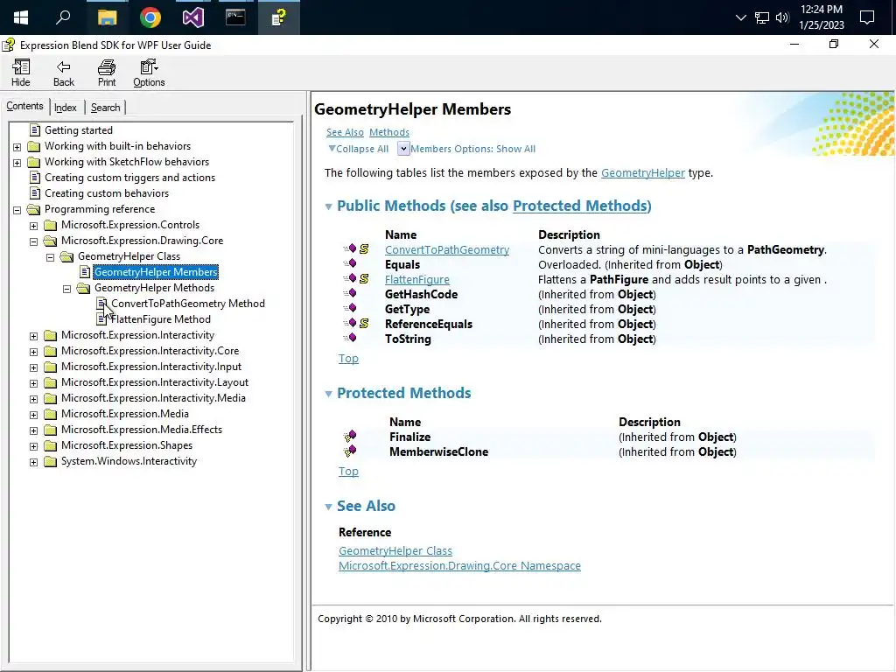This screenshot has width=896, height=672.
Task: Expand Microsoft.Expression.Media.Effects node
Action: [34, 430]
